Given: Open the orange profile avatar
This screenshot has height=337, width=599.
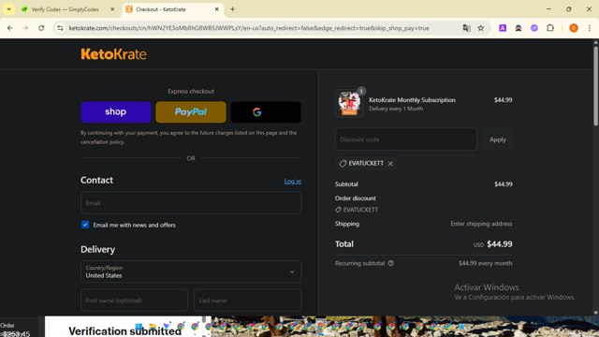Looking at the screenshot, I should [574, 28].
